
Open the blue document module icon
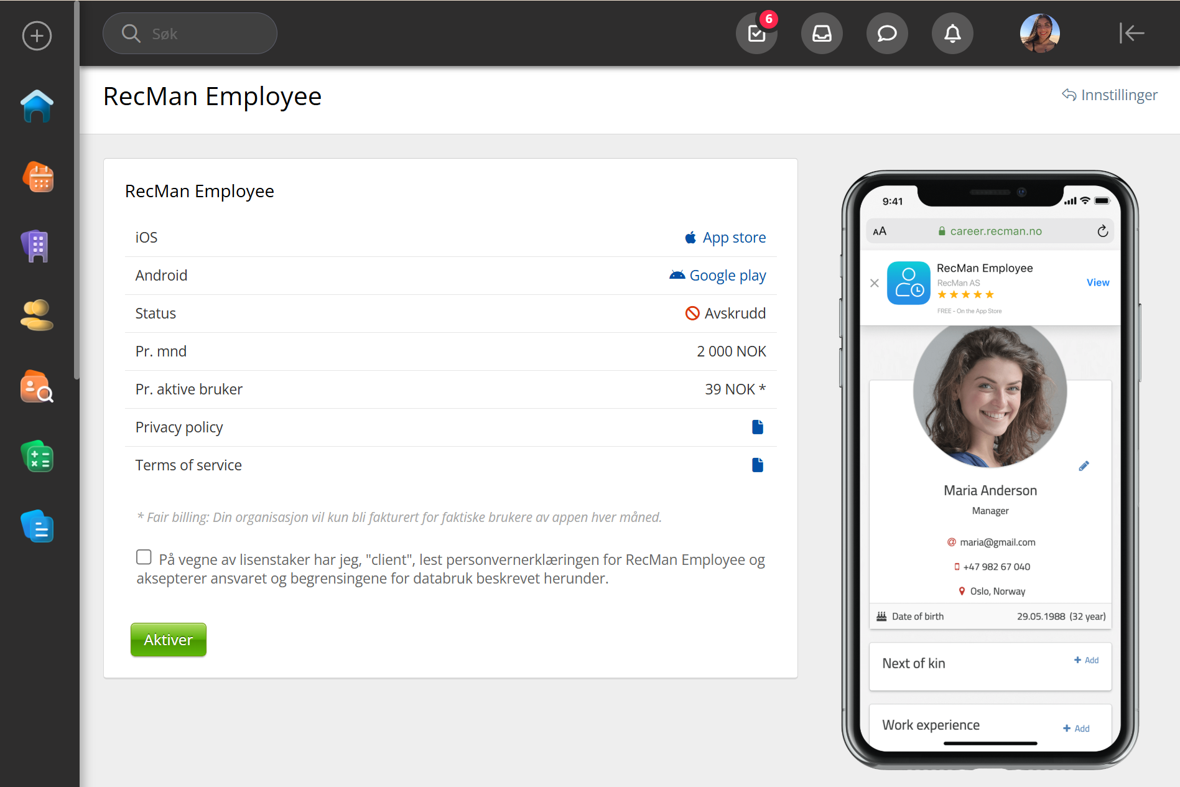37,527
